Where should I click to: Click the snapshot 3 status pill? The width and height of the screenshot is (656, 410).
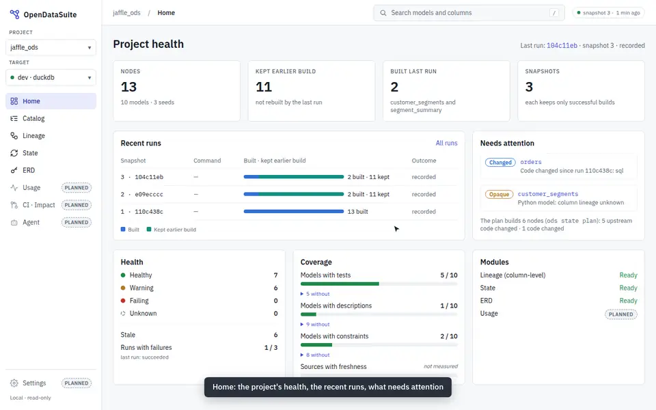(609, 13)
